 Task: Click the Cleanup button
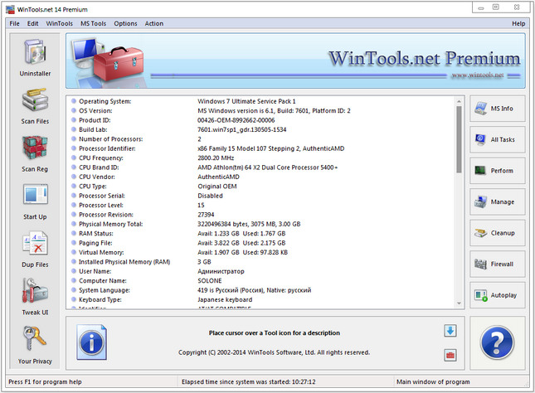(x=498, y=233)
